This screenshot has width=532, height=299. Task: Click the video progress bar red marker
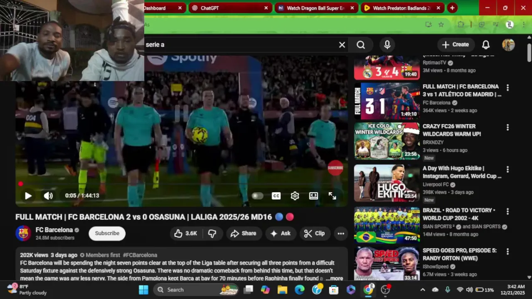coord(20,184)
